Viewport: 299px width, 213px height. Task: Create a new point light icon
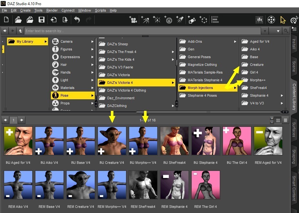pos(157,20)
